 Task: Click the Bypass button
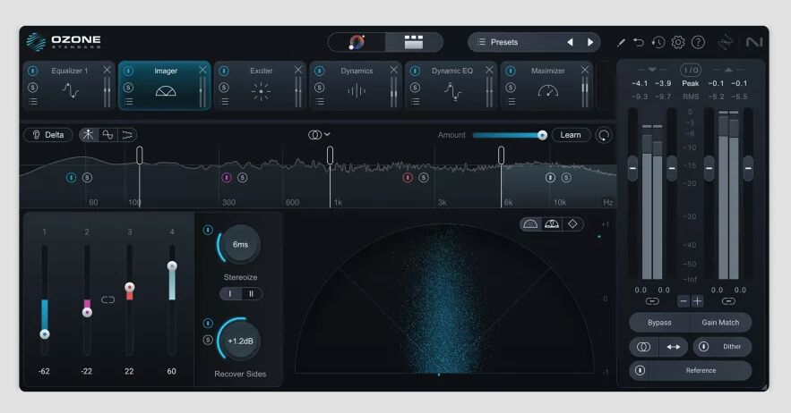point(658,323)
